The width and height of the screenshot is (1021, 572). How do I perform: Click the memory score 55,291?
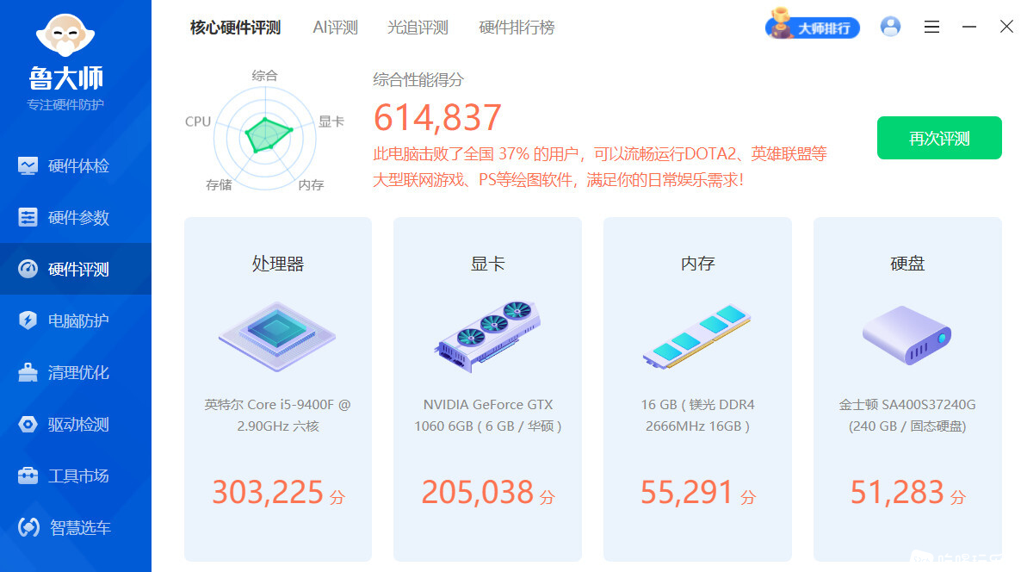click(x=687, y=493)
